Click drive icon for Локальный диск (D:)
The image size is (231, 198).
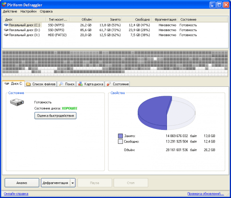coord(6,30)
